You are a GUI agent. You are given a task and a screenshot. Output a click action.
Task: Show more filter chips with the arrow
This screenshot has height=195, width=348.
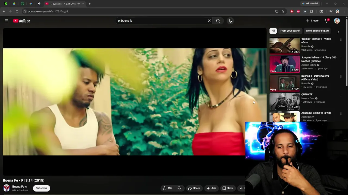[x=338, y=32]
